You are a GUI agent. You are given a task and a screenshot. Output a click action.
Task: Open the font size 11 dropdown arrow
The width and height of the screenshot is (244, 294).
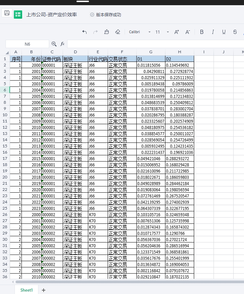point(168,32)
